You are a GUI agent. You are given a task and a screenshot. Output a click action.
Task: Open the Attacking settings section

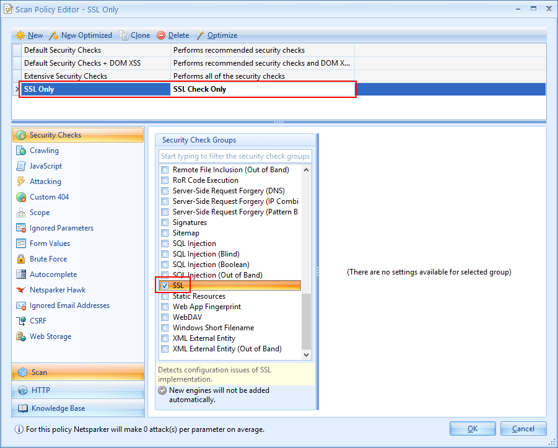[45, 182]
